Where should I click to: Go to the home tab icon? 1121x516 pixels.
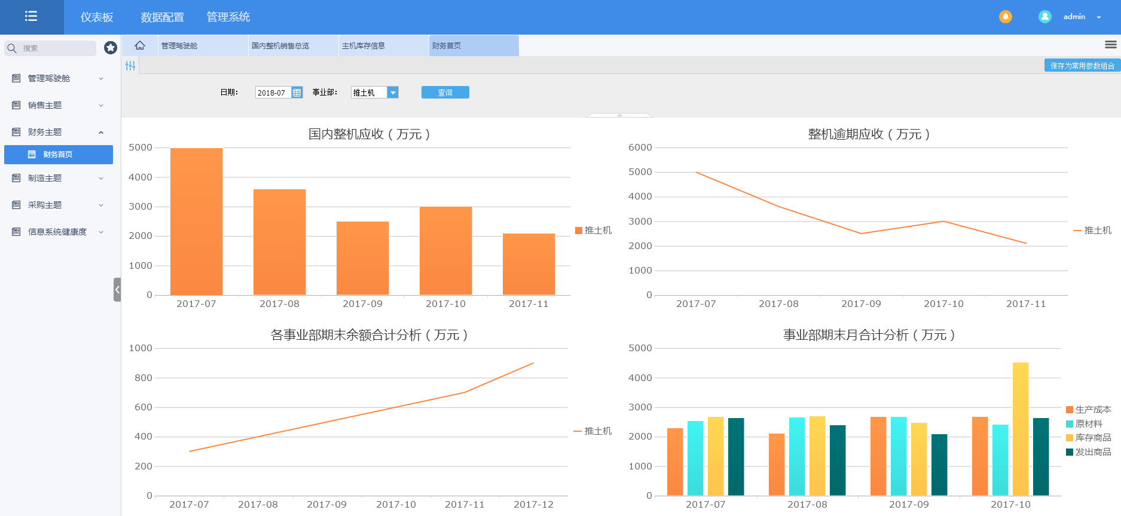(140, 45)
